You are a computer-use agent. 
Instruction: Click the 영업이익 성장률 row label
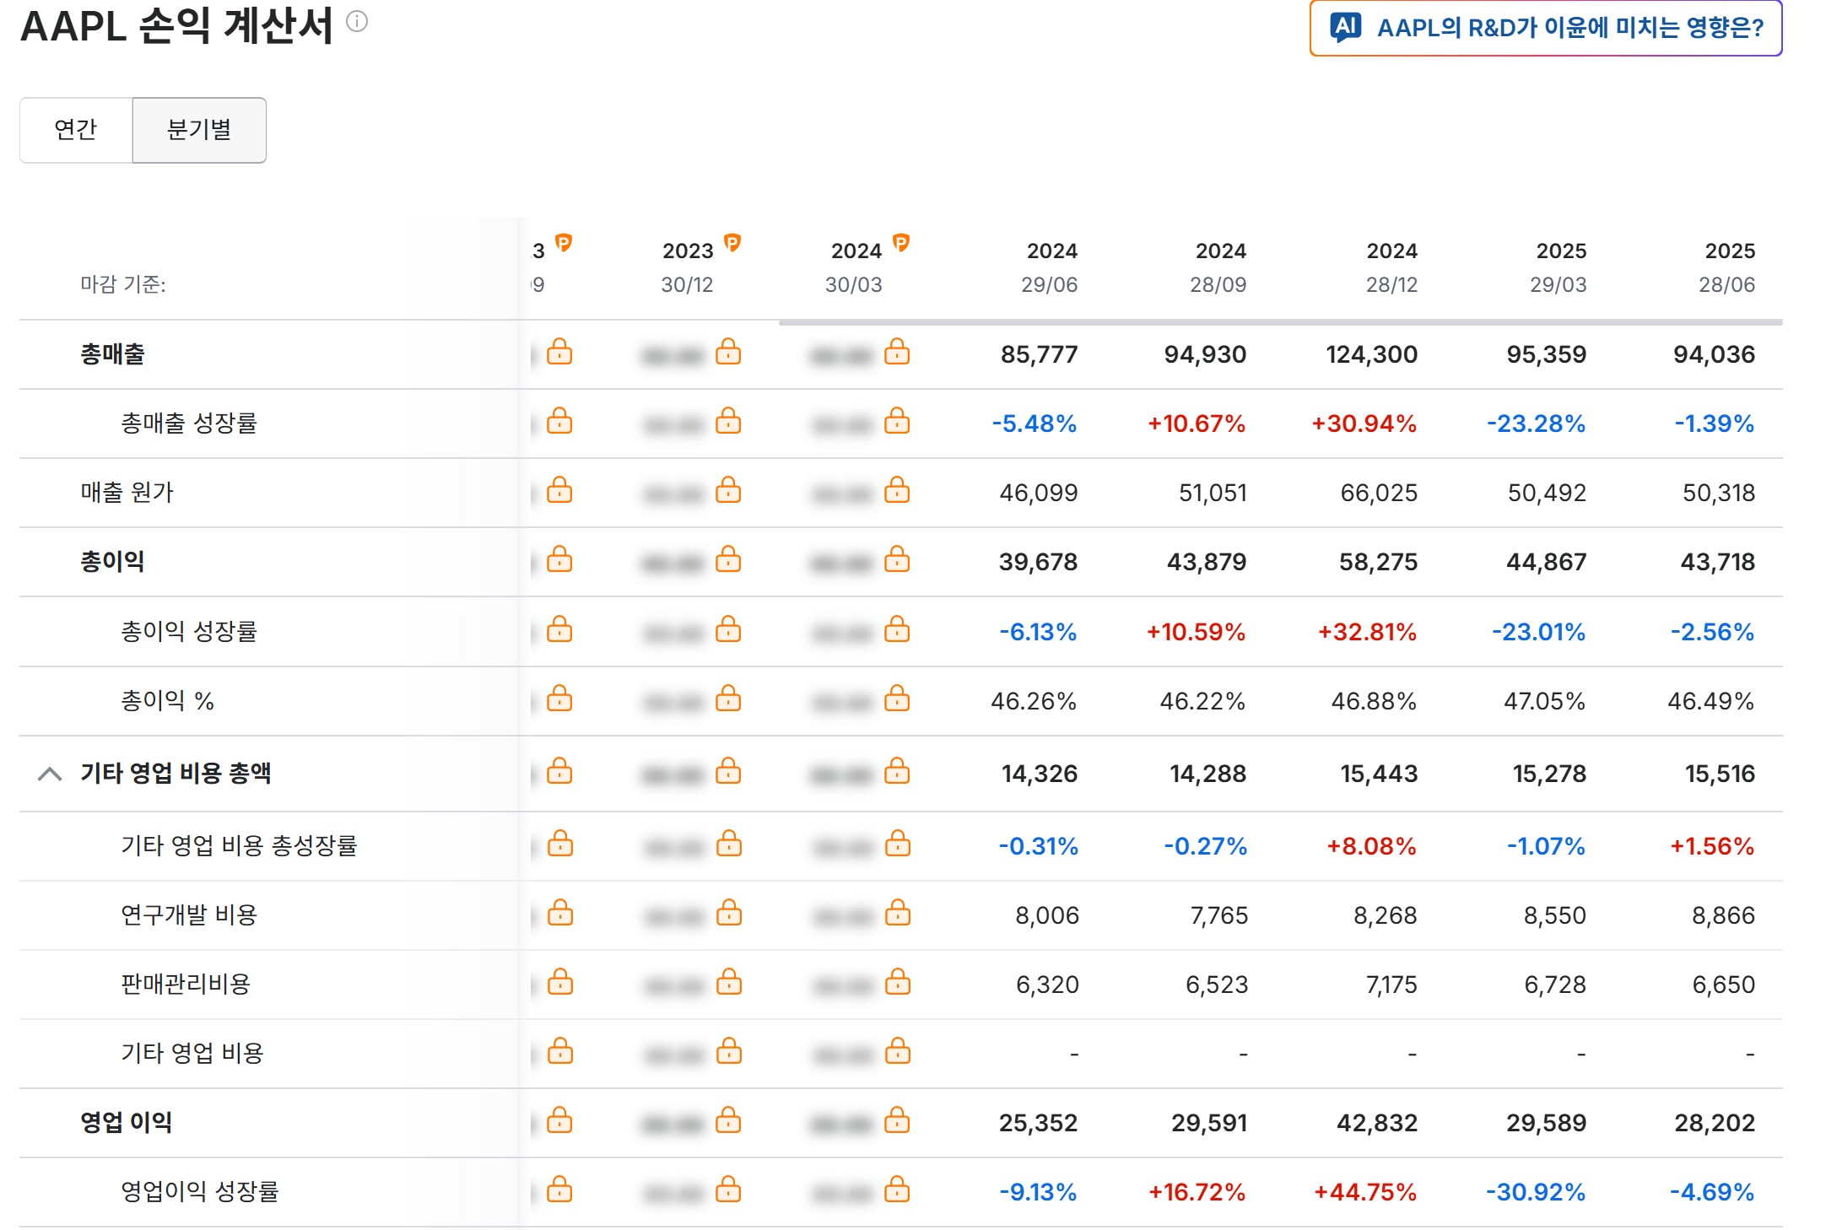199,1192
